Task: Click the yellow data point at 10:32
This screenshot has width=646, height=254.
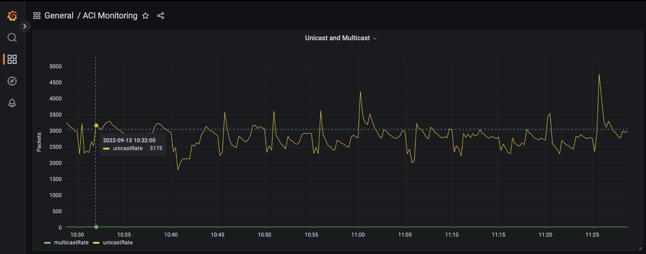Action: coord(96,125)
